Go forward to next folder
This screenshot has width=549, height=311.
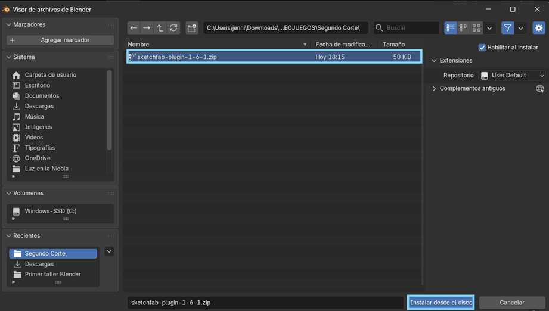(x=147, y=28)
